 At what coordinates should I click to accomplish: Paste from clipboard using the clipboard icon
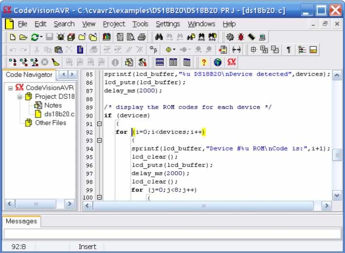point(58,50)
